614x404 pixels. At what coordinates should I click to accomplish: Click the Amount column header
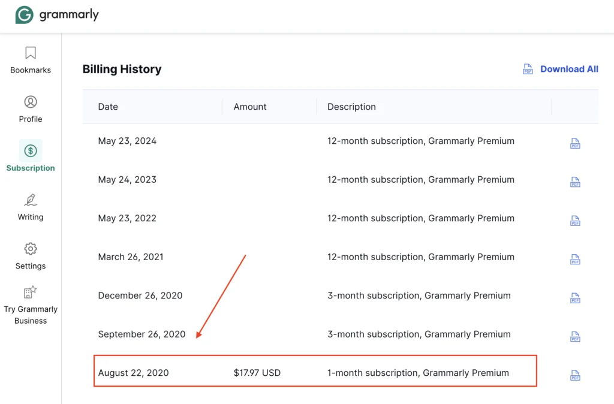(249, 106)
